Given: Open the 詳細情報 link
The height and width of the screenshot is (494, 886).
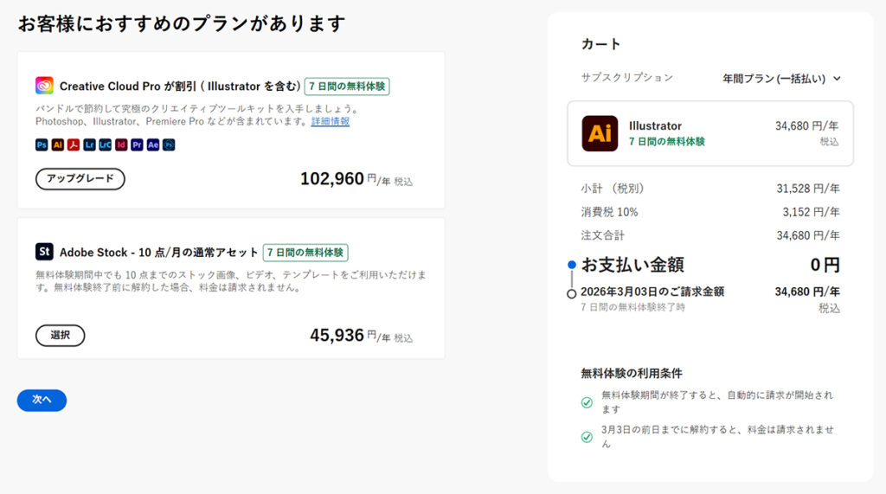Looking at the screenshot, I should [331, 121].
